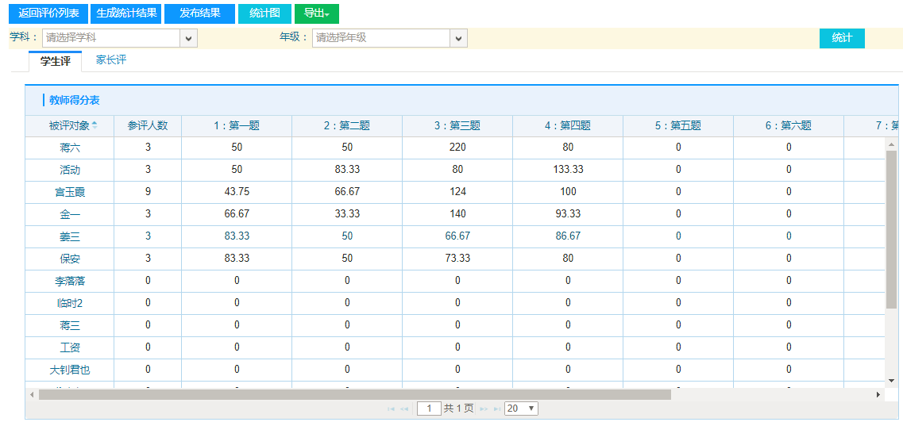903x422 pixels.
Task: Click the 生成统计结果 button
Action: (126, 13)
